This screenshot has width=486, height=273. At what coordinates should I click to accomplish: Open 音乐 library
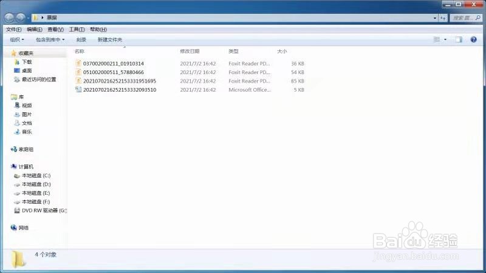(x=27, y=132)
